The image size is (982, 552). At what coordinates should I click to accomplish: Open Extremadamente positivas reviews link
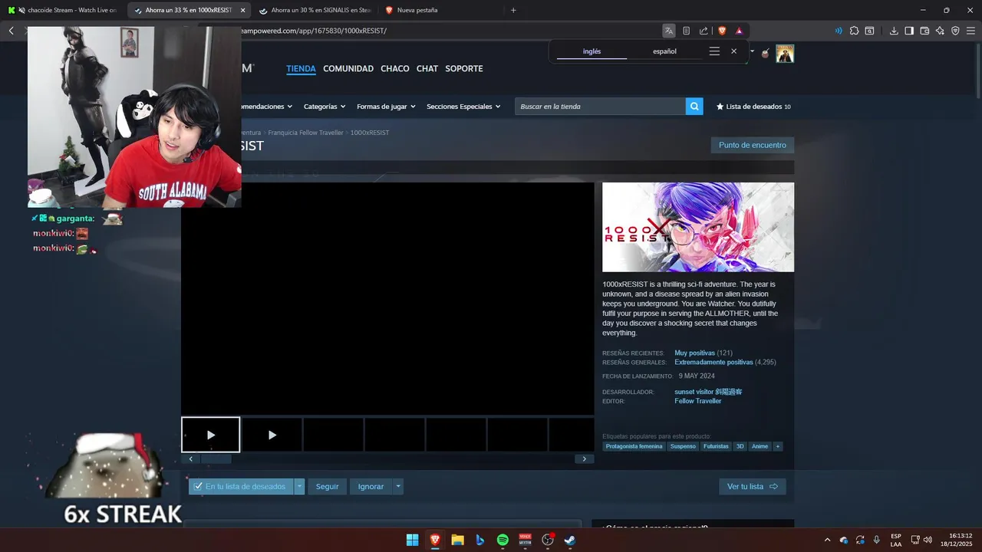click(713, 362)
